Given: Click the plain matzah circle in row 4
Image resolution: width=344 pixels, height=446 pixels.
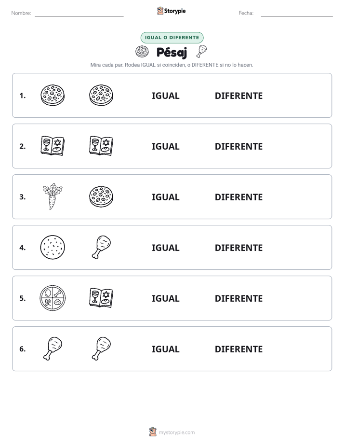Looking at the screenshot, I should click(53, 248).
